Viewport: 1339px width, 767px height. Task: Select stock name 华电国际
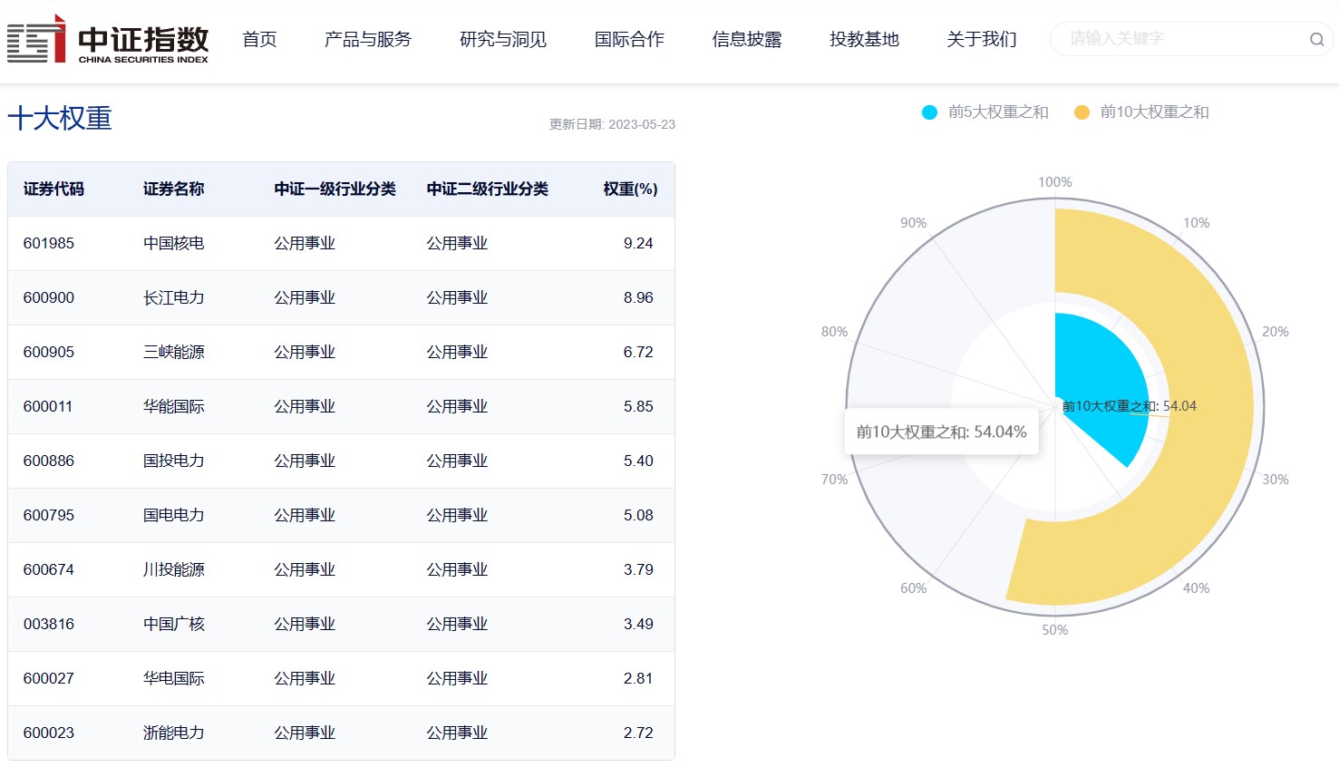[174, 678]
